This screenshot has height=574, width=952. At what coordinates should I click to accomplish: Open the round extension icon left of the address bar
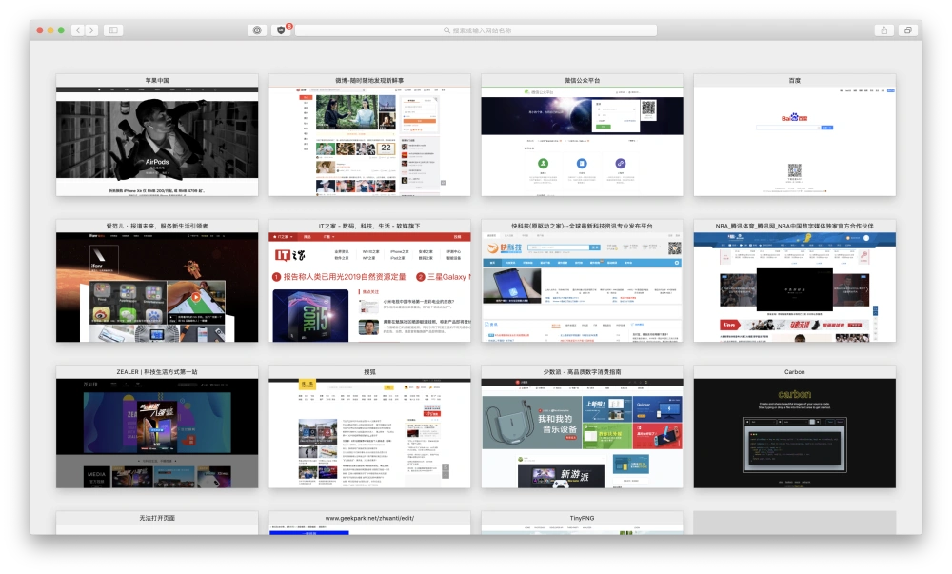(x=257, y=30)
